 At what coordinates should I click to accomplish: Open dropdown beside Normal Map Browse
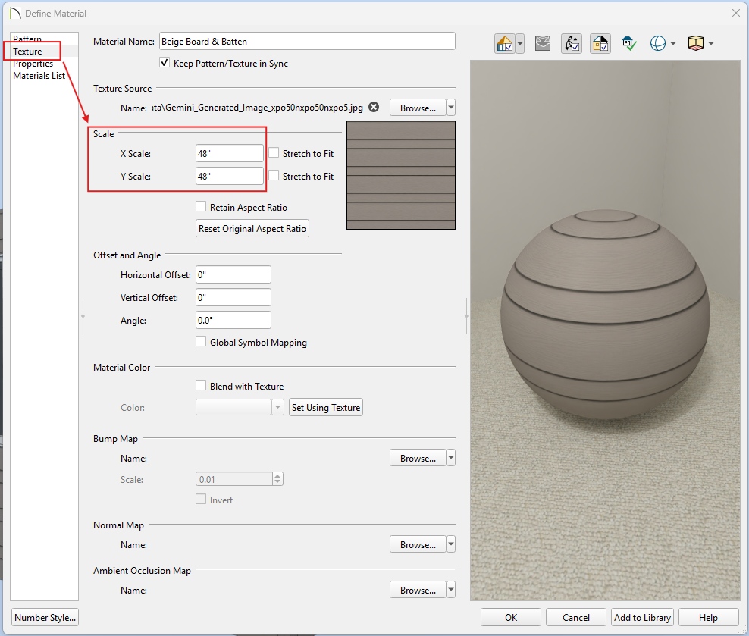451,544
